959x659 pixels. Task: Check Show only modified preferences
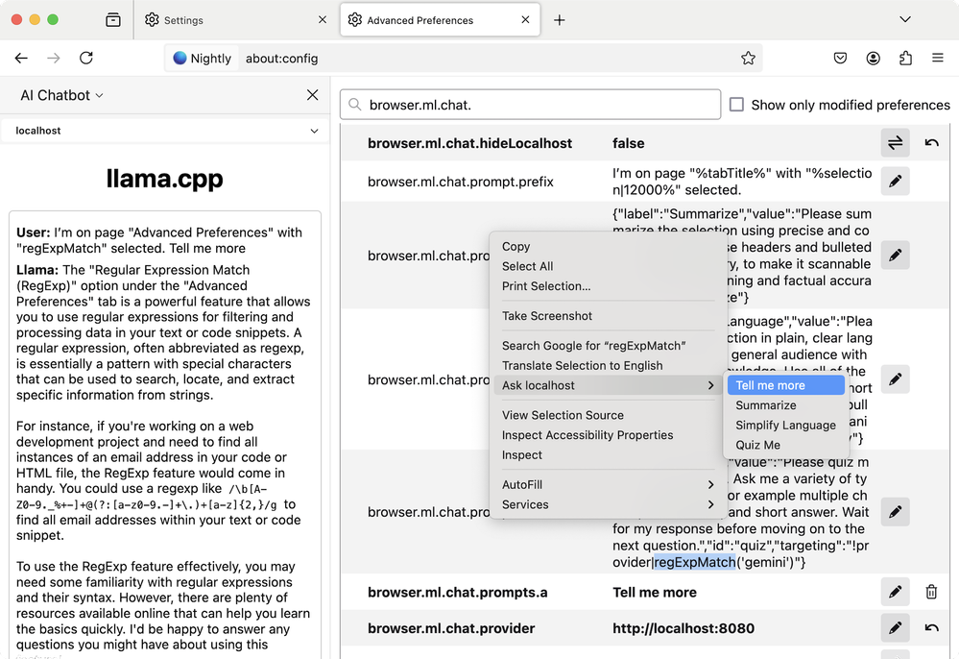(x=737, y=105)
